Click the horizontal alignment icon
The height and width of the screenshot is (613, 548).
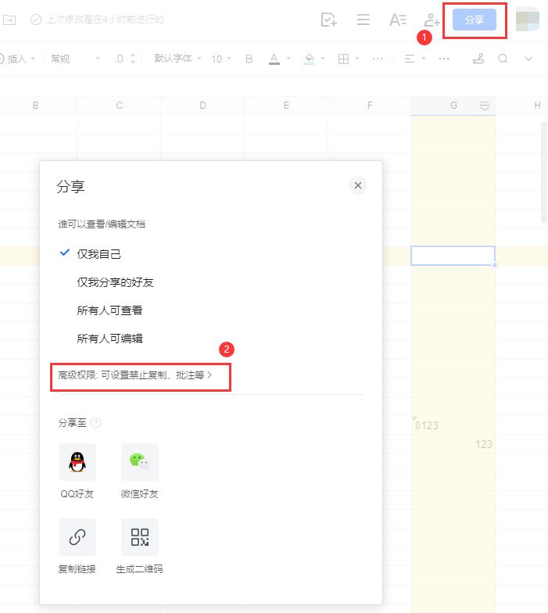coord(410,59)
